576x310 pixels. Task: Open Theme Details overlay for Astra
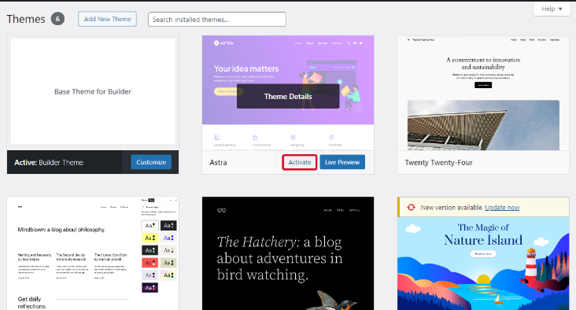click(288, 96)
